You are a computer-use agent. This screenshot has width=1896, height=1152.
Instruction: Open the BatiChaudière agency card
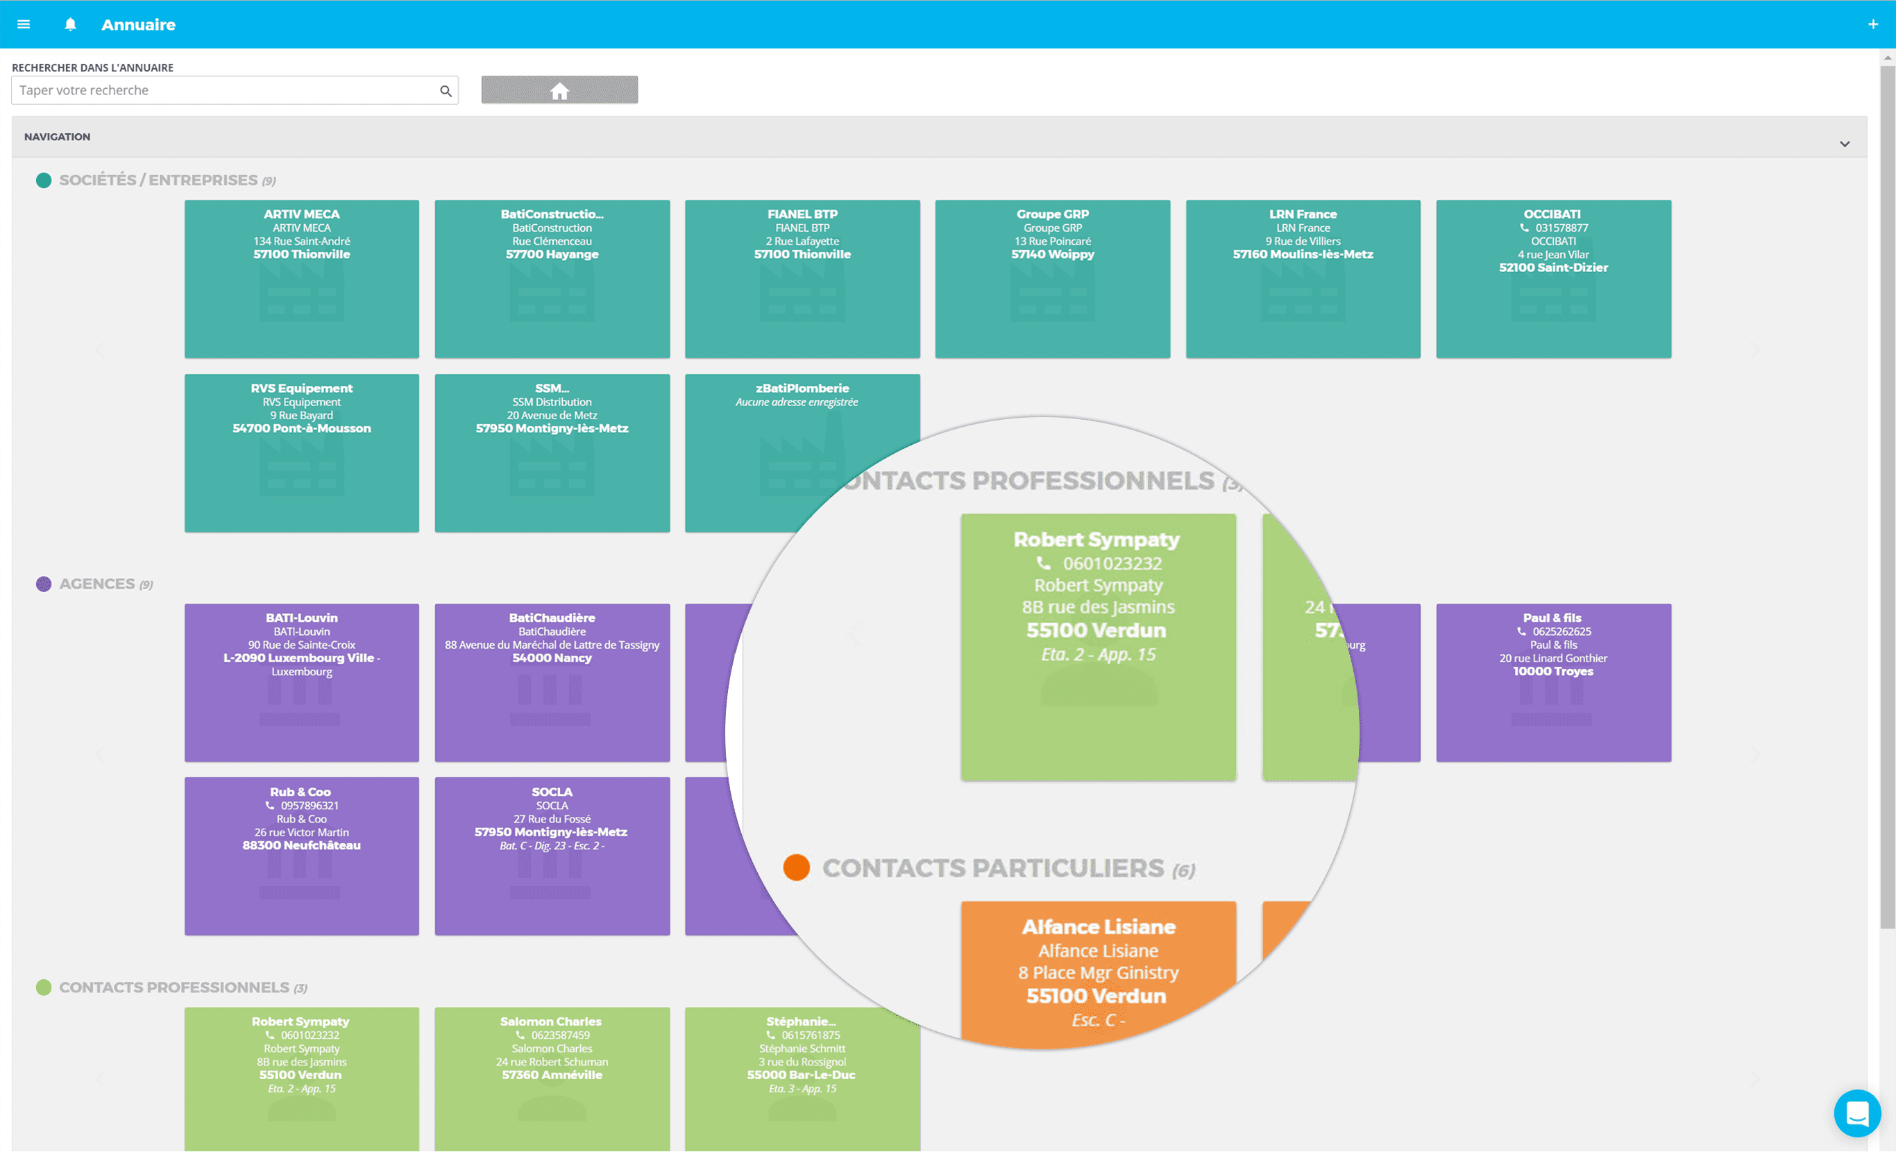pos(552,684)
